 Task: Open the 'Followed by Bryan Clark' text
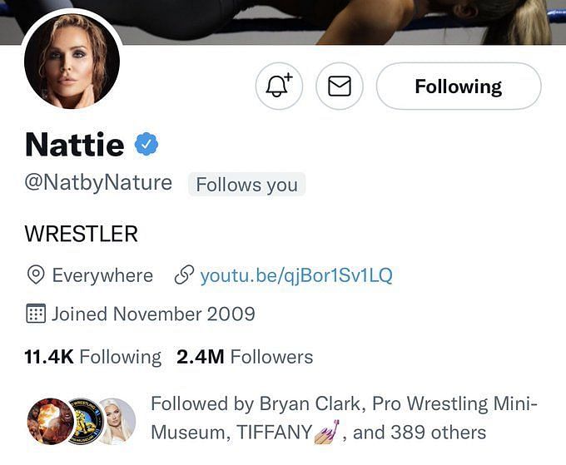click(x=256, y=403)
